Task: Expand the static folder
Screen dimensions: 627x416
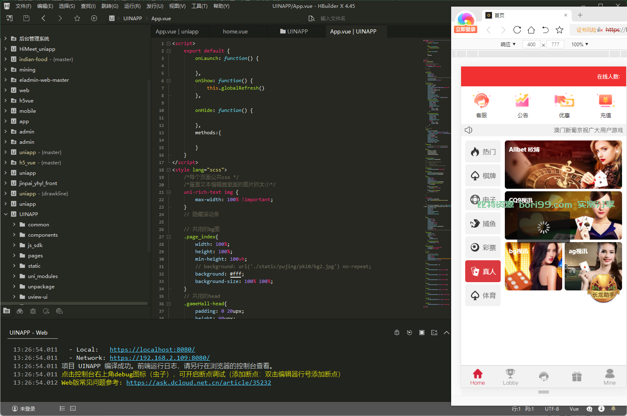Action: coord(14,266)
